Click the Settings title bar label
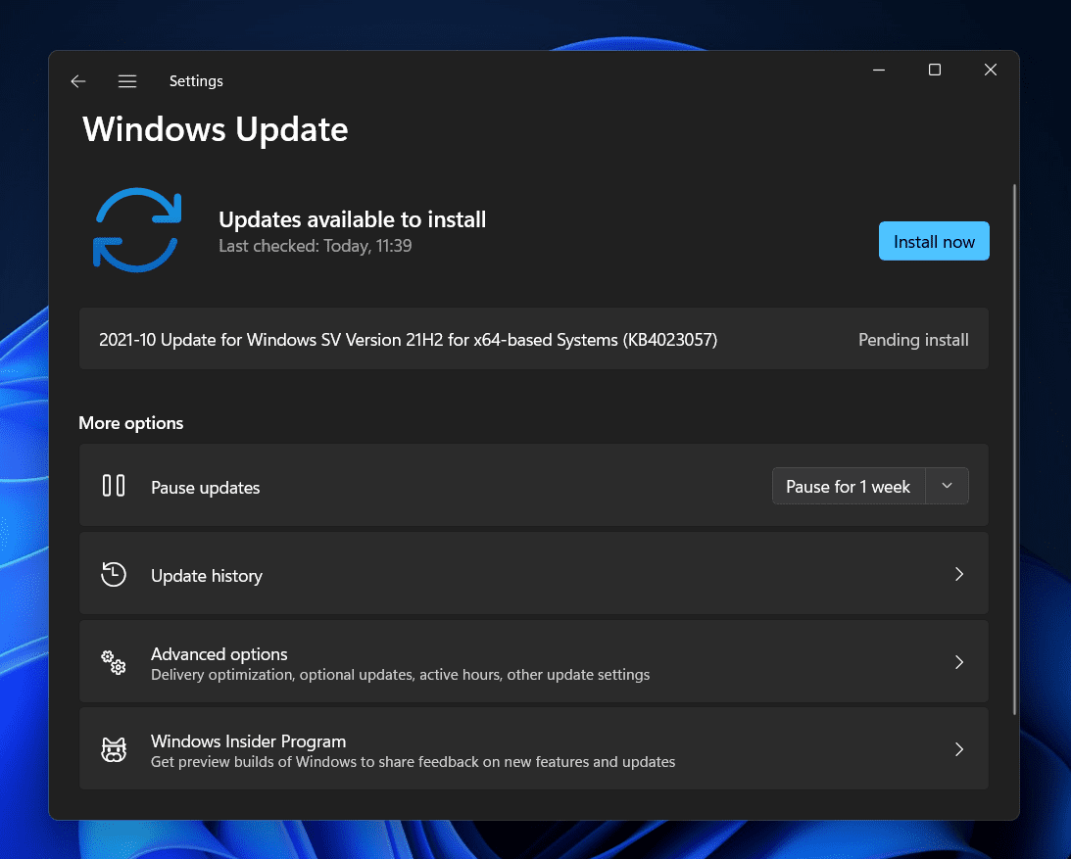The image size is (1071, 859). click(x=196, y=81)
